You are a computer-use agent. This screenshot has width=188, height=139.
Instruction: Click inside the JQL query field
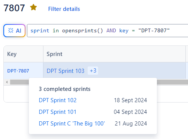tap(107, 30)
